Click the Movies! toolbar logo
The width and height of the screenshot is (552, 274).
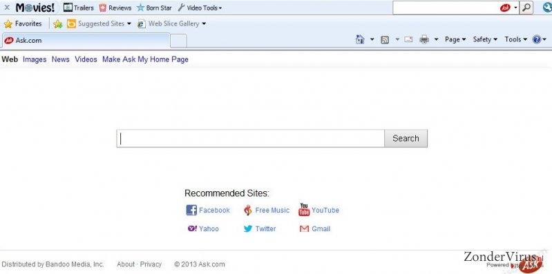point(35,8)
